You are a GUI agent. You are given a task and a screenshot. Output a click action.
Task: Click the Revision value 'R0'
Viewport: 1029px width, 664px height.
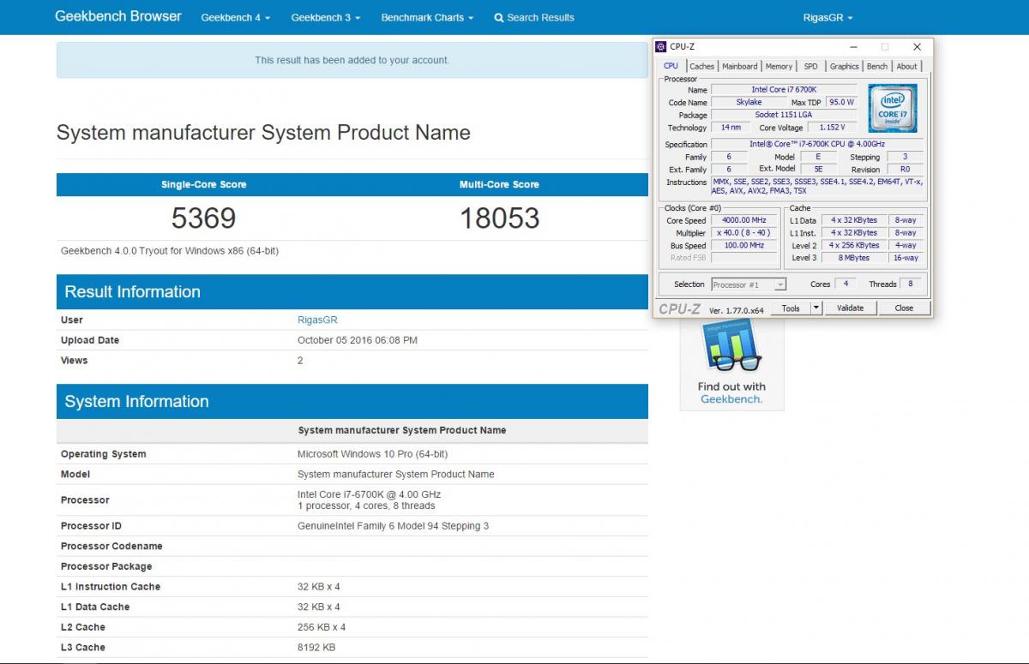click(x=905, y=169)
